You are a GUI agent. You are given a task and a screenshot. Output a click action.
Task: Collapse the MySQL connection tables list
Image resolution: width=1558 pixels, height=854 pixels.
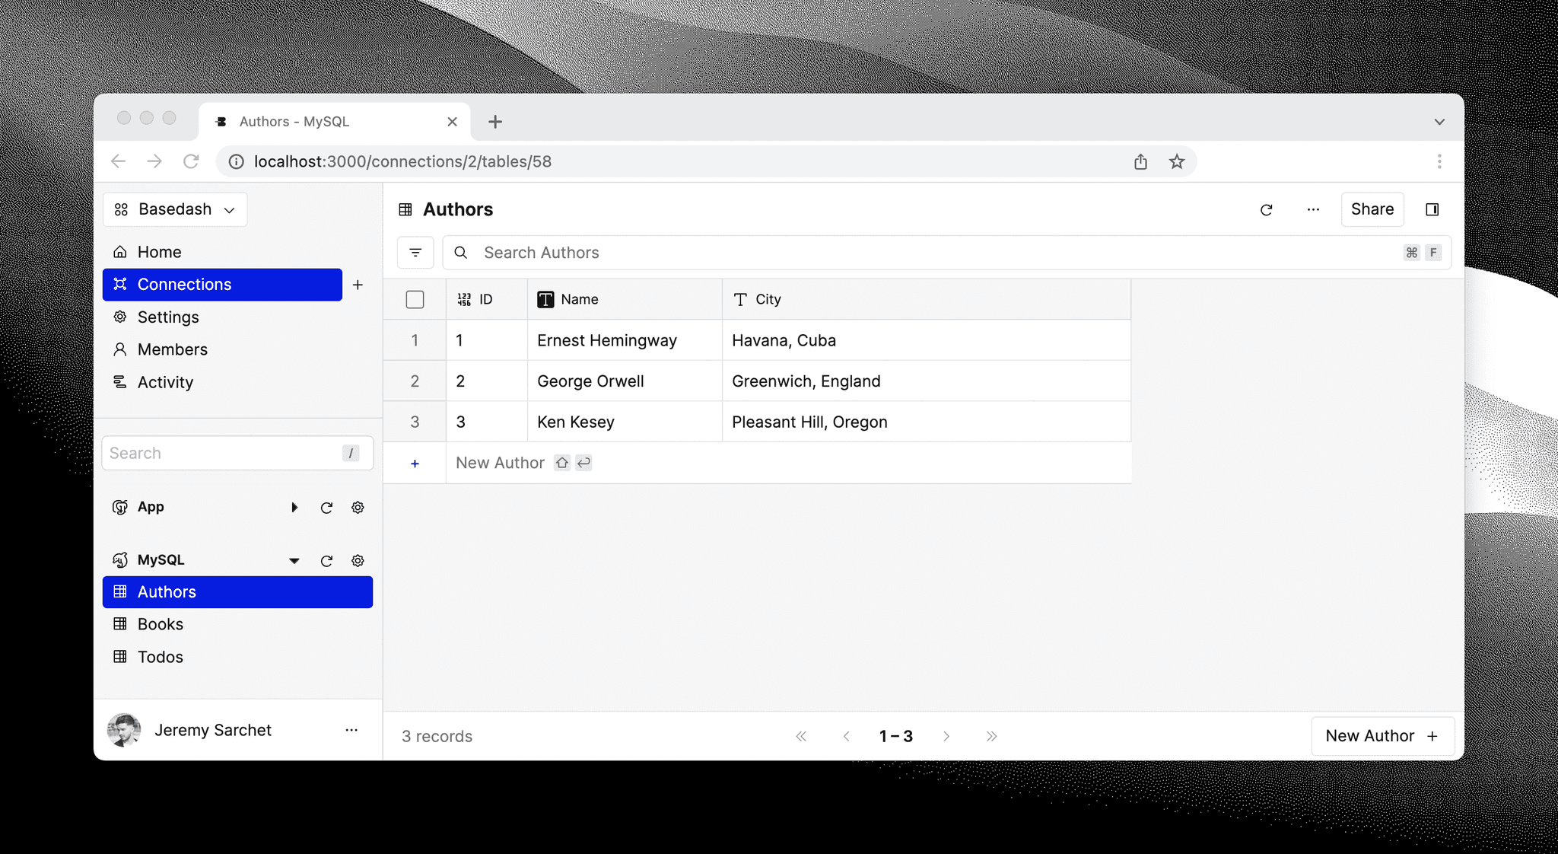click(294, 560)
